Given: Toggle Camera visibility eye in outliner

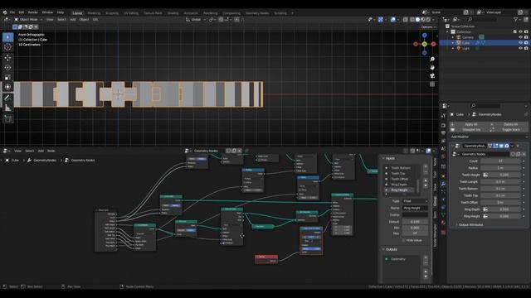Looking at the screenshot, I should (520, 37).
